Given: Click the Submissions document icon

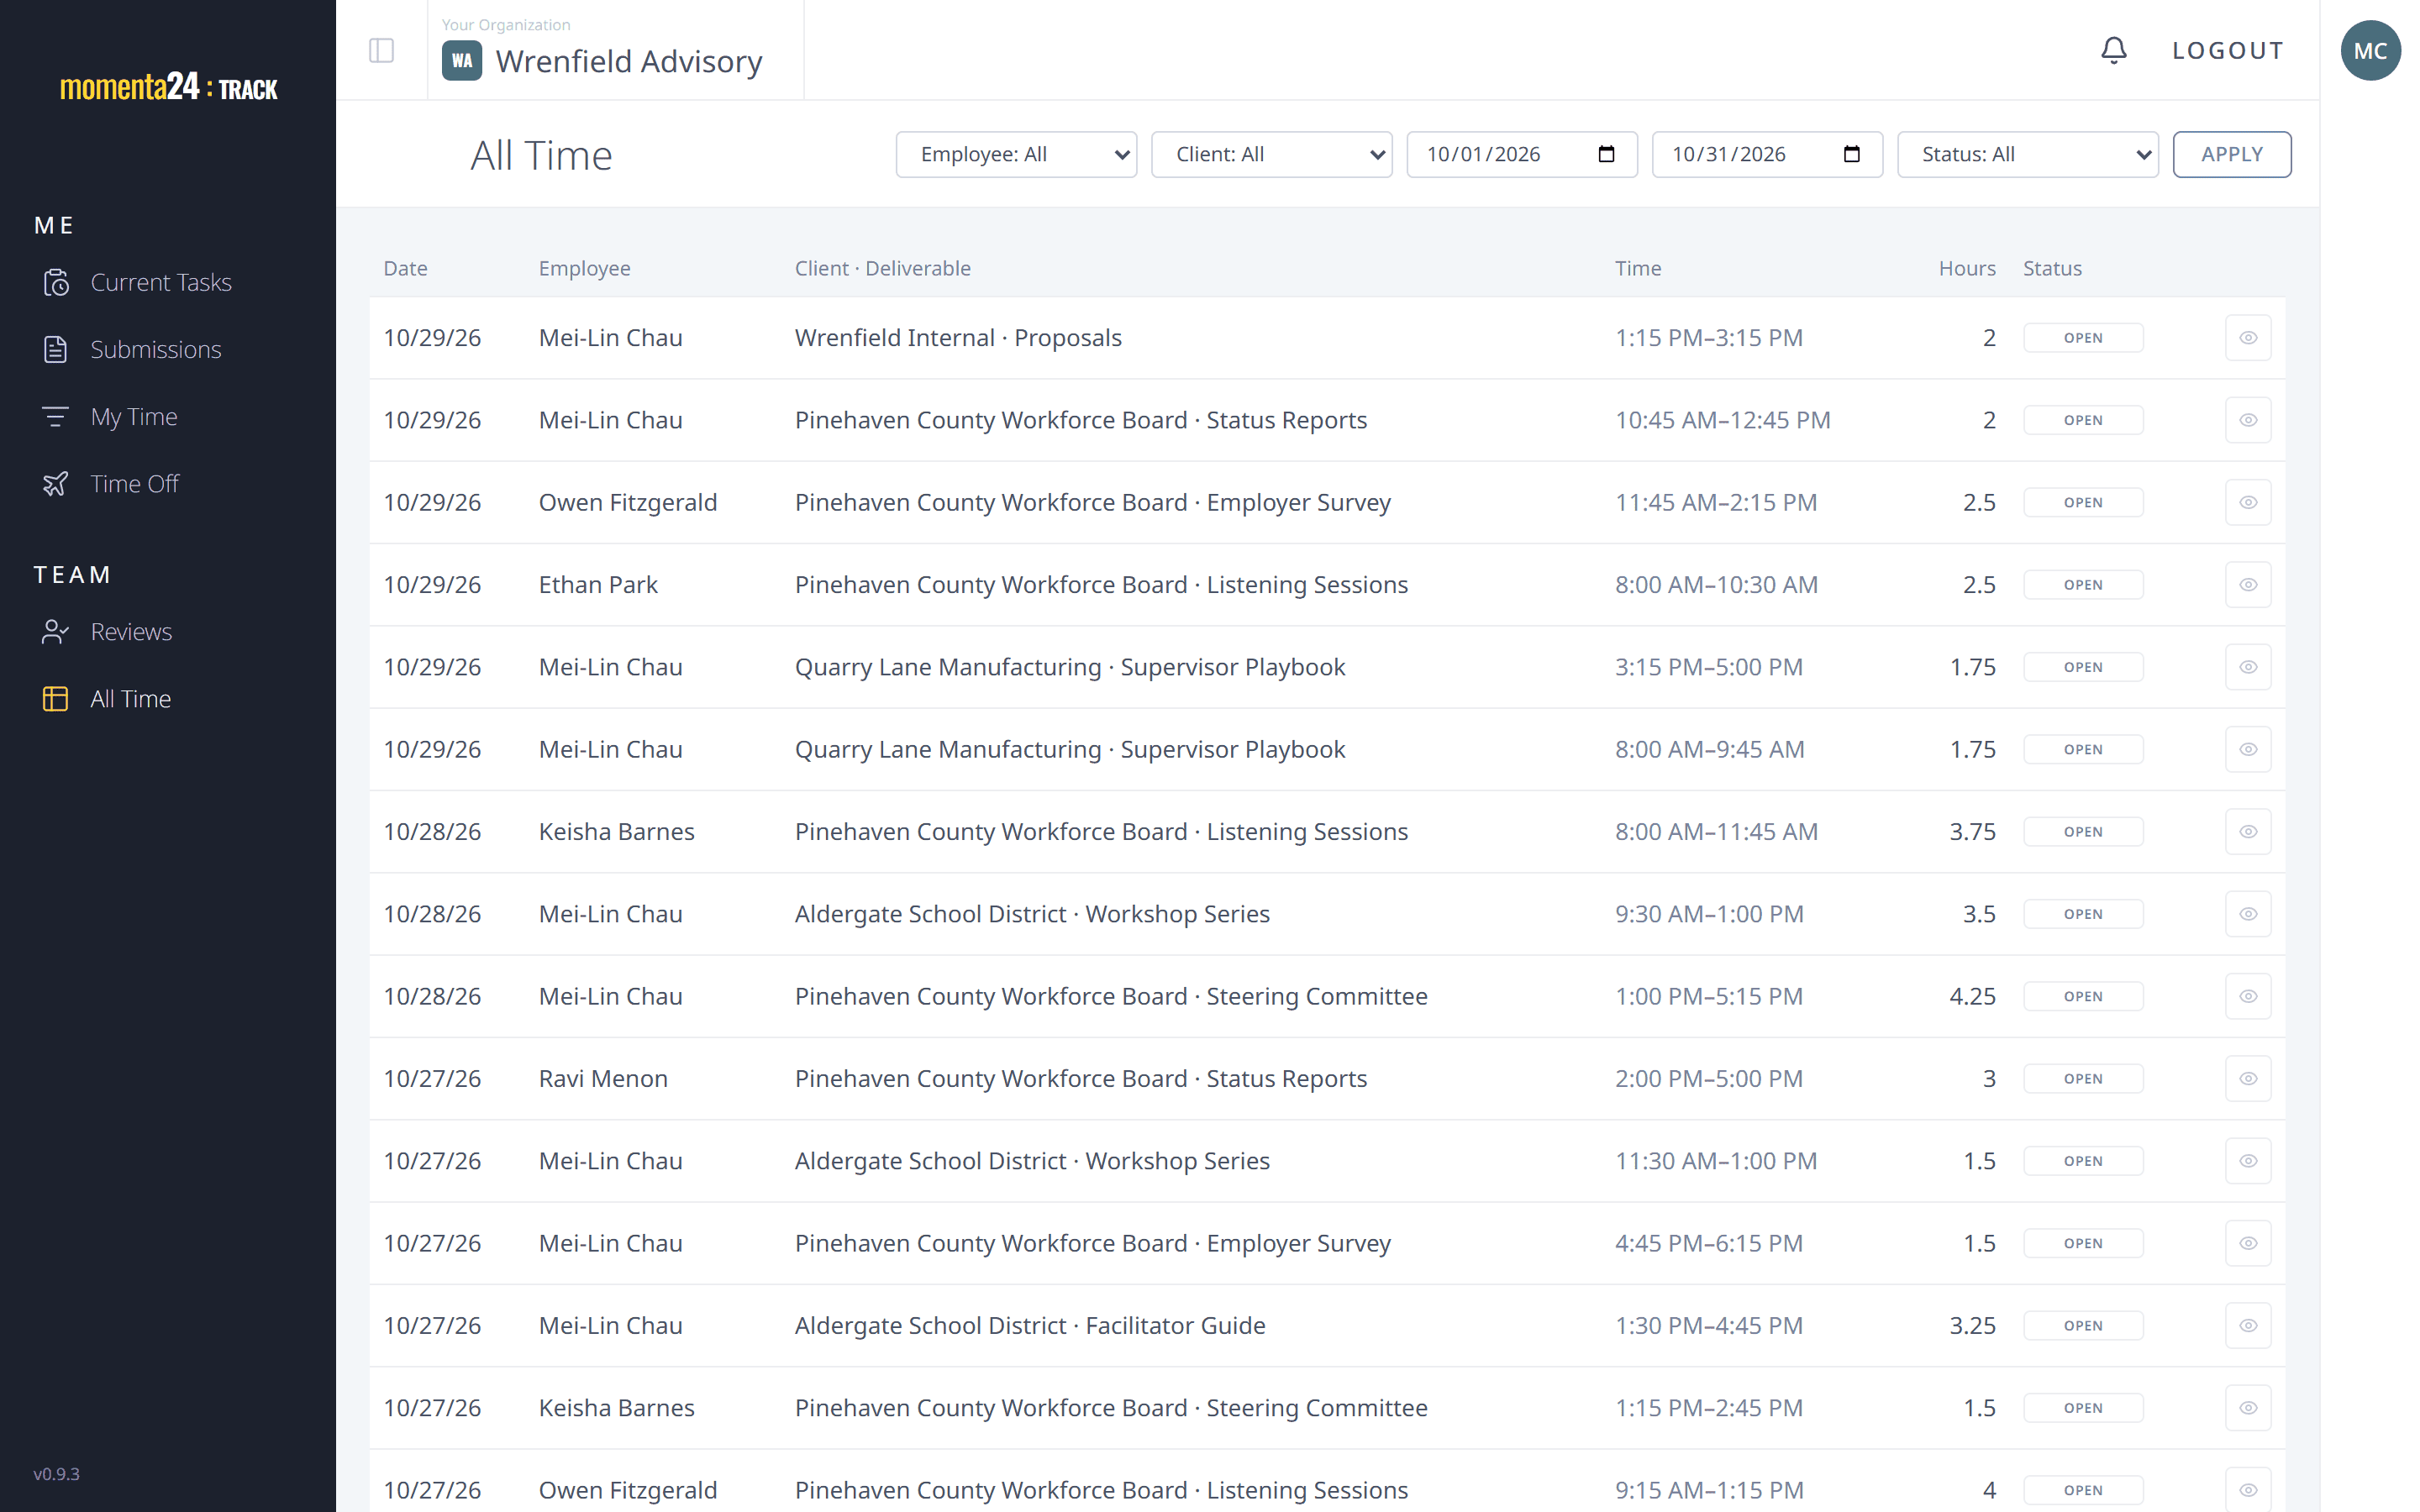Looking at the screenshot, I should pos(56,350).
